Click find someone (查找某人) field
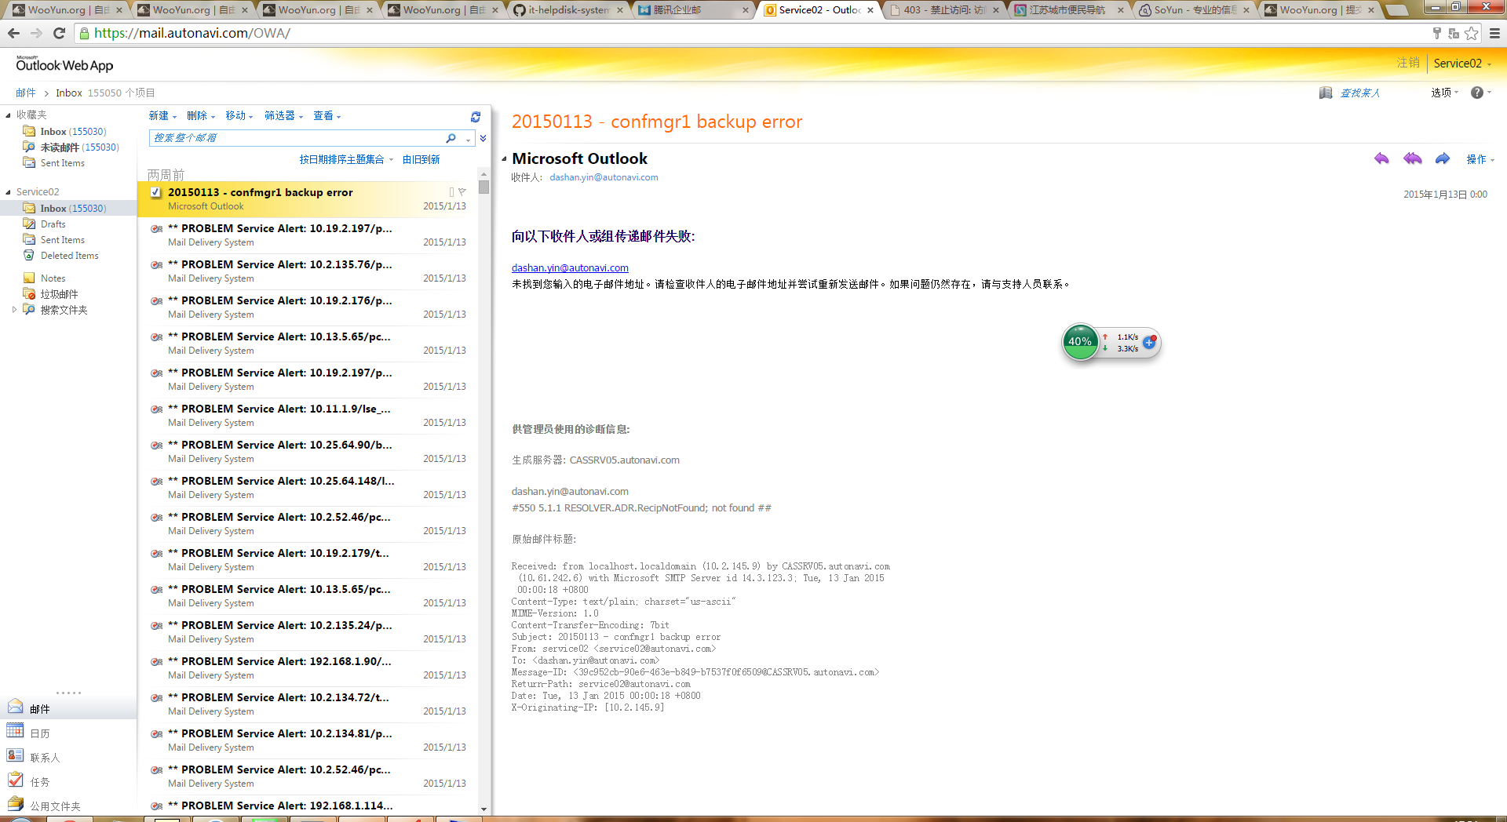 click(x=1359, y=93)
